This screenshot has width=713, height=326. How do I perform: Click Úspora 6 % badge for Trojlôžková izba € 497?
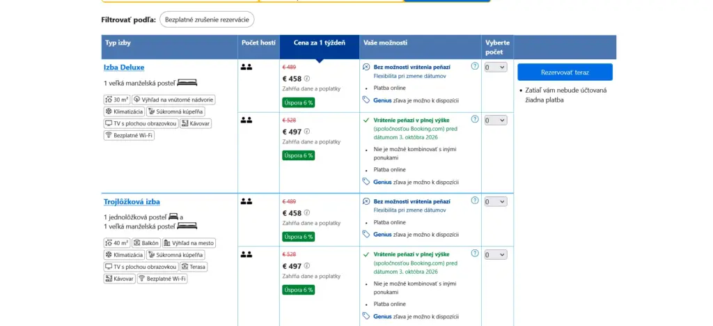298,290
